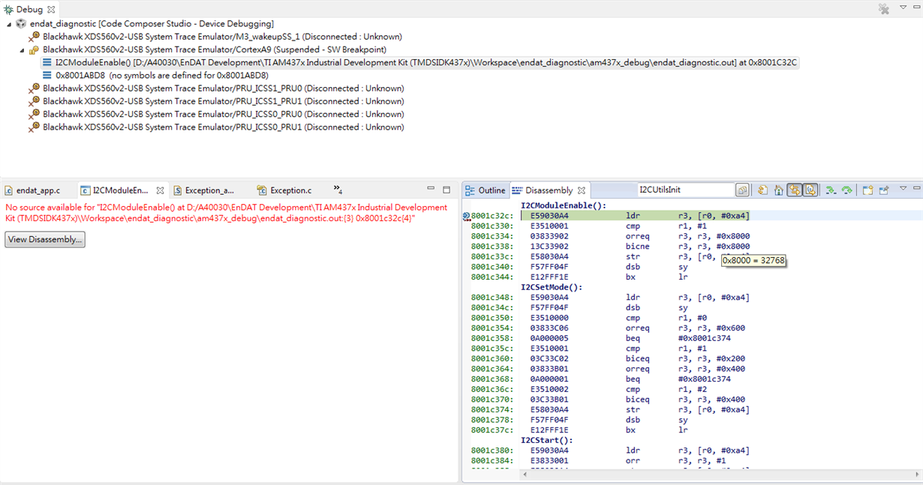923x485 pixels.
Task: Click the home icon to go to program counter
Action: (x=779, y=190)
